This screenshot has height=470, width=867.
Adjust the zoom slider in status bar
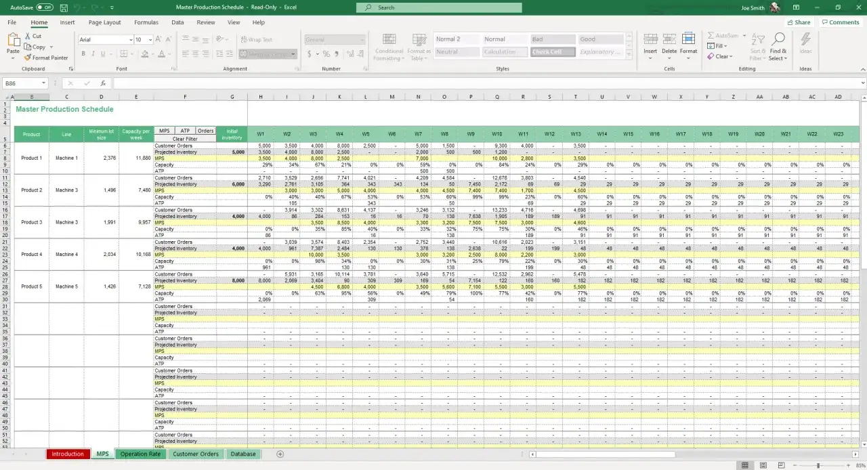(x=818, y=465)
